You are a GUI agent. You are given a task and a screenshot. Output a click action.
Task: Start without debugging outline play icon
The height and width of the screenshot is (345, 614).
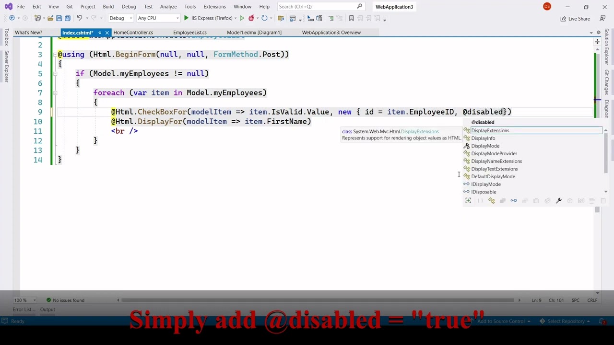pyautogui.click(x=242, y=18)
